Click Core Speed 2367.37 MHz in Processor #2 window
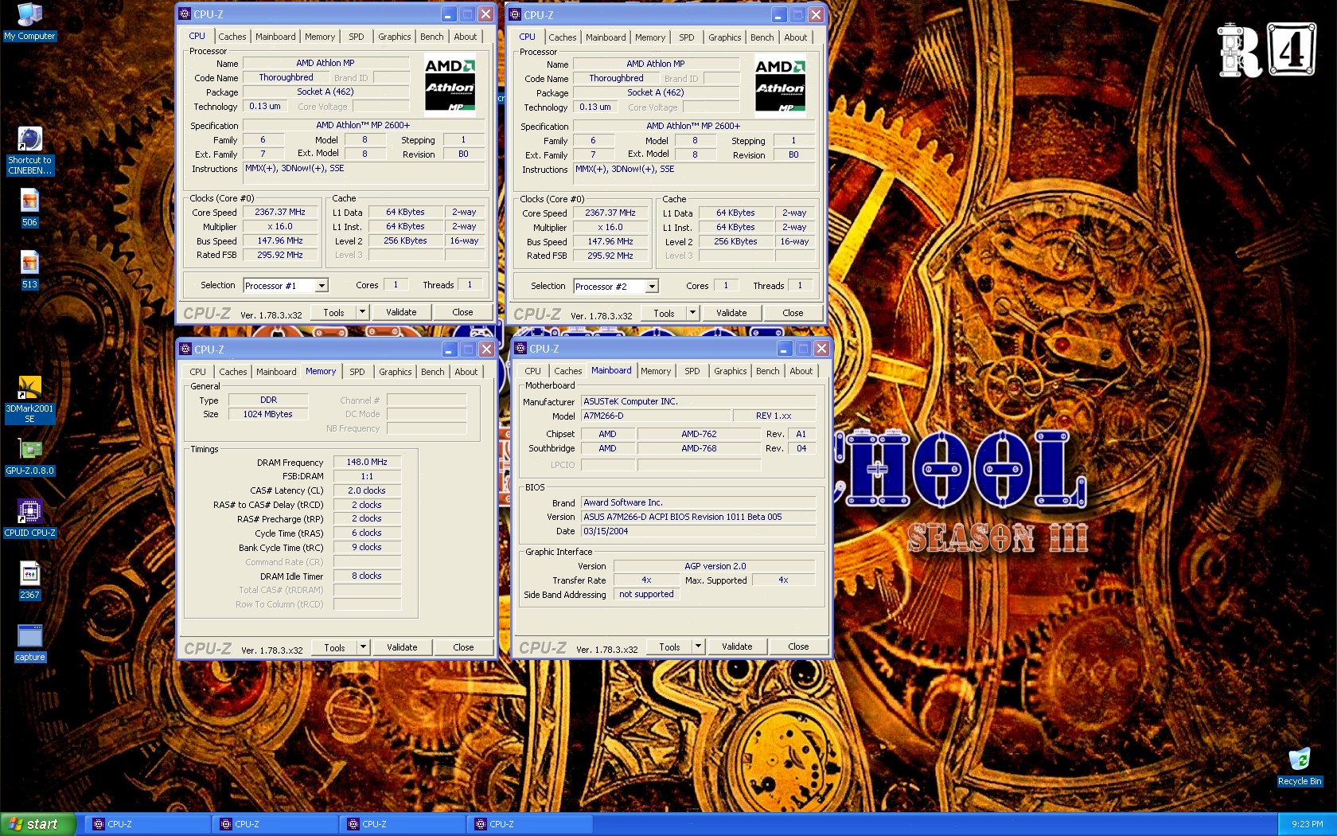The image size is (1337, 836). pyautogui.click(x=610, y=213)
